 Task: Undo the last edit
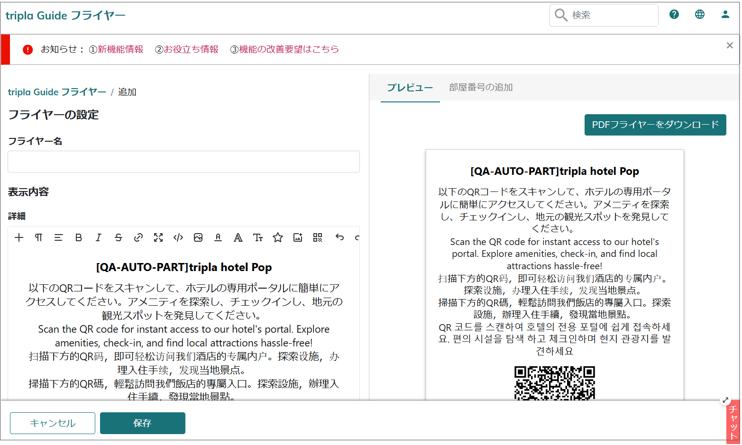click(339, 237)
